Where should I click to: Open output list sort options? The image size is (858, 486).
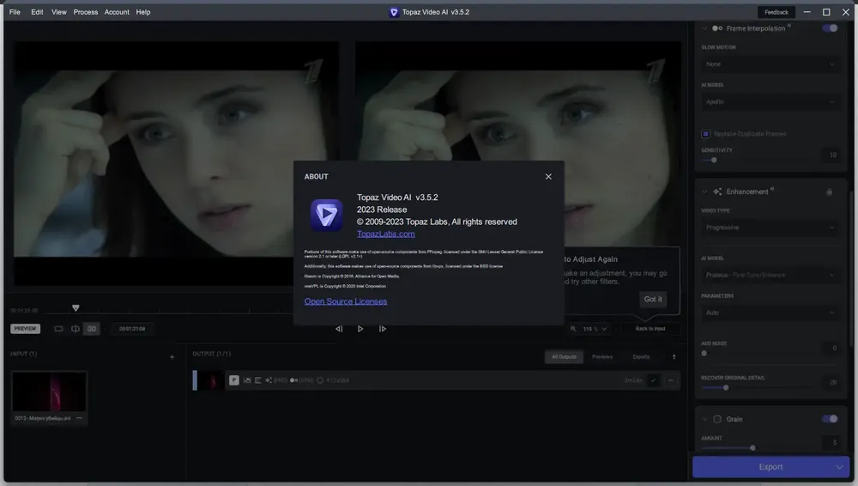tap(674, 356)
